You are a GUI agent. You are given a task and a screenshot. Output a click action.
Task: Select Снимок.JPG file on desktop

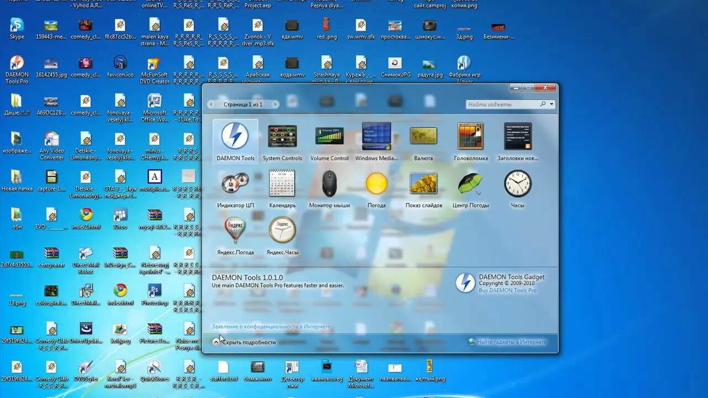(395, 66)
